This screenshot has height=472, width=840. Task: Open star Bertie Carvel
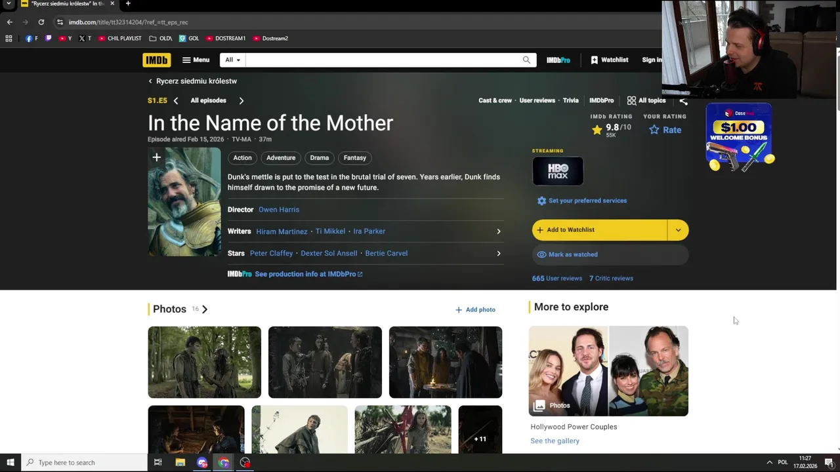pos(387,253)
